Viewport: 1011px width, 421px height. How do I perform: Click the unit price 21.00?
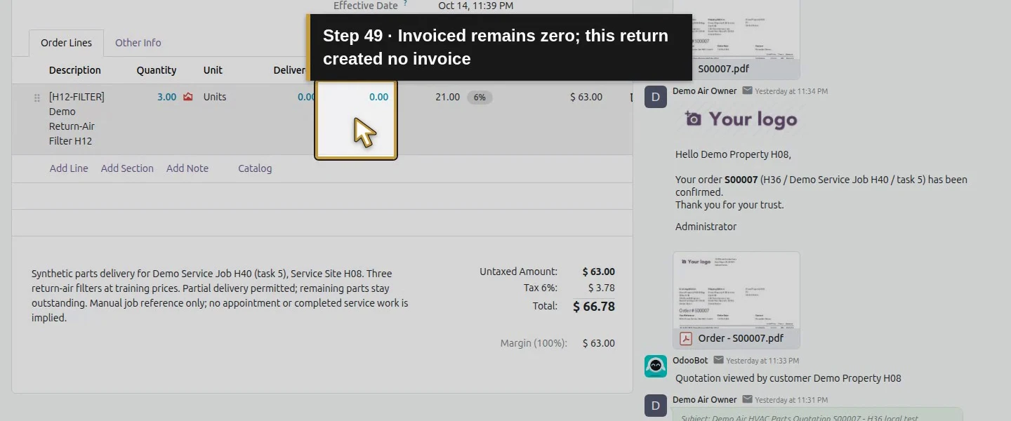[447, 97]
